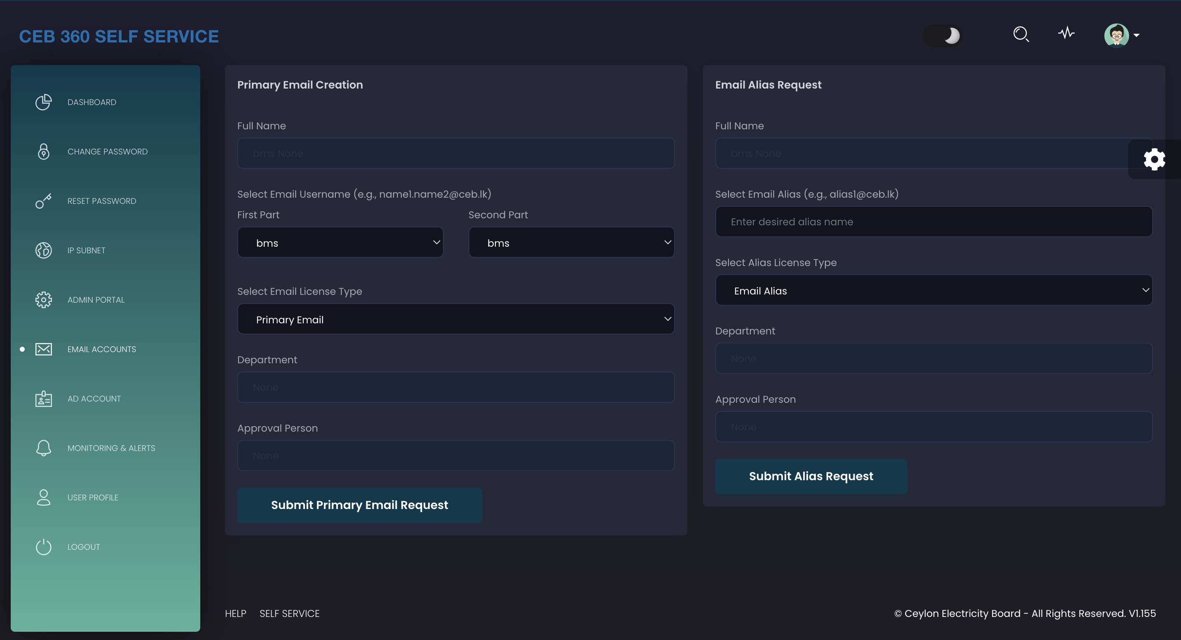Open IP SUBNET menu item
Screen dimensions: 1181x640
(x=86, y=250)
